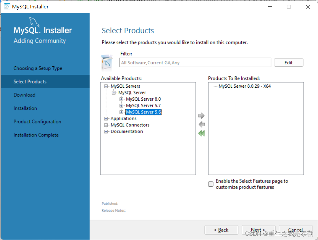Viewport: 318px width, 240px height.
Task: Open the Download step in sidebar
Action: 25,95
